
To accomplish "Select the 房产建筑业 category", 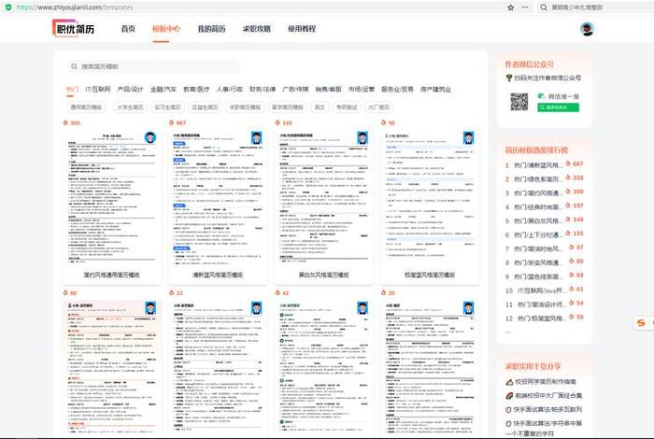I will (435, 90).
